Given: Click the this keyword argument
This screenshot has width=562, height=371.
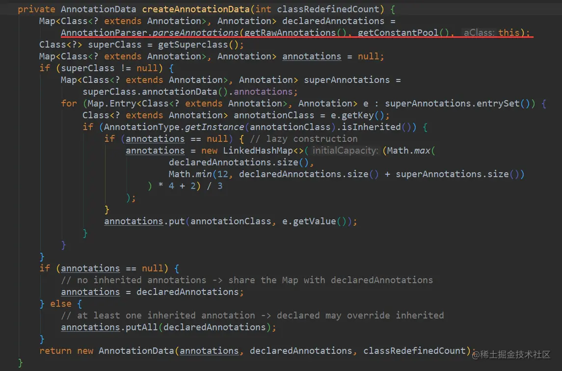Looking at the screenshot, I should (508, 32).
